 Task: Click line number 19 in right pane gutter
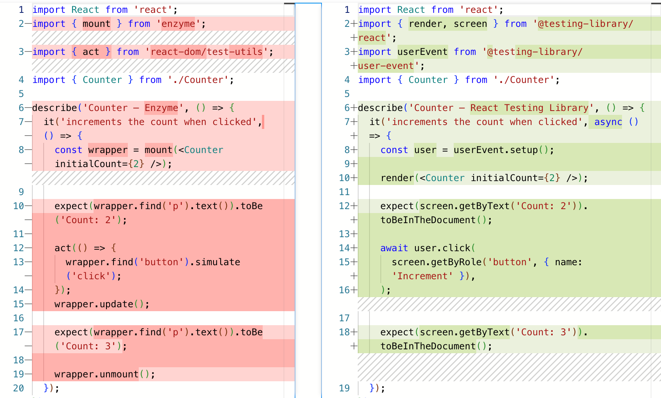(x=344, y=388)
